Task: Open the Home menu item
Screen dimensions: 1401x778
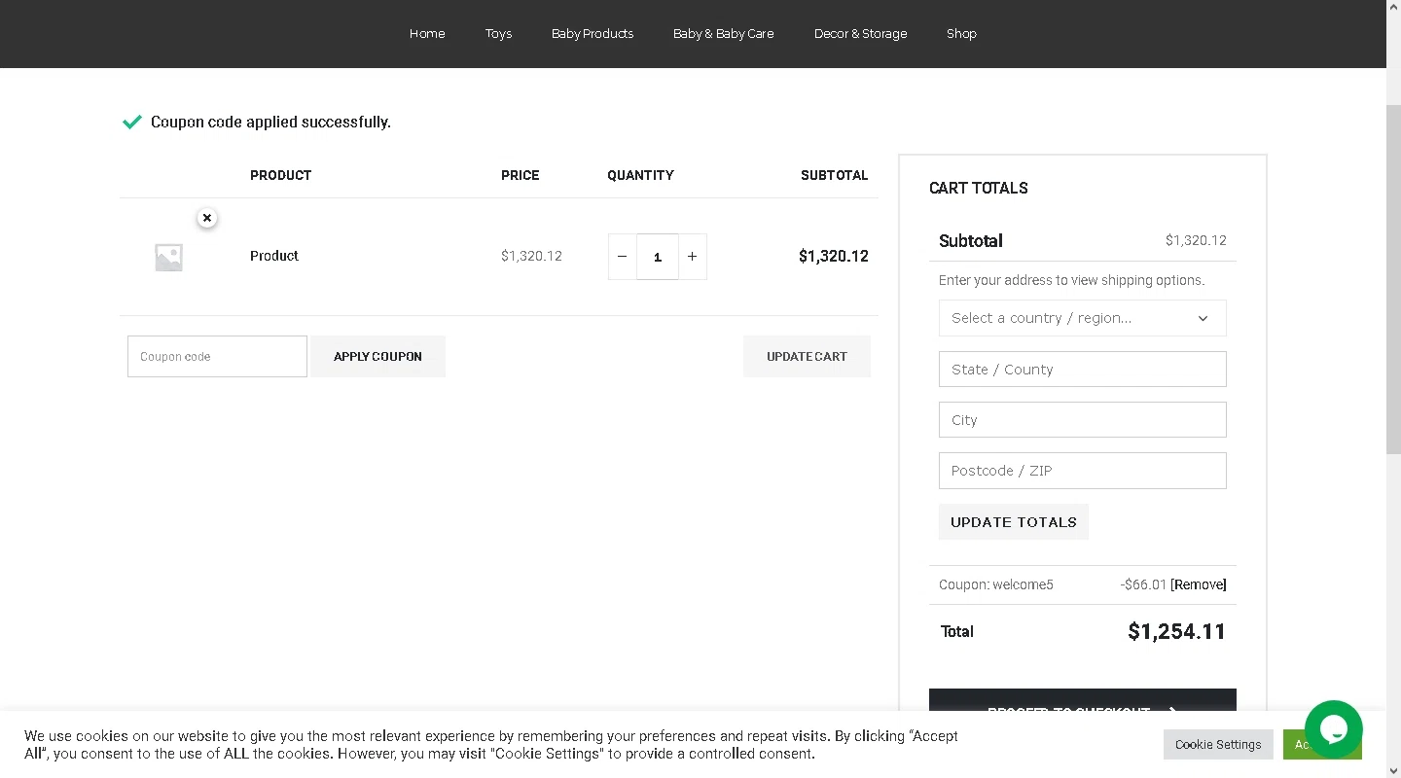Action: point(427,33)
